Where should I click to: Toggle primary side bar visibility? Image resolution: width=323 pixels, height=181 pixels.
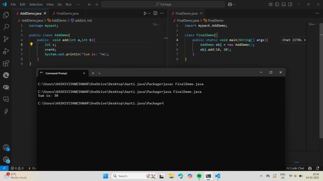tap(277, 4)
